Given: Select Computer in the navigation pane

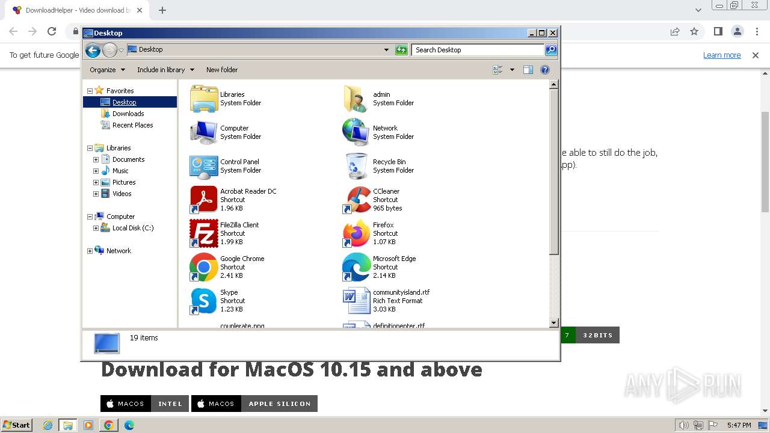Looking at the screenshot, I should 120,216.
